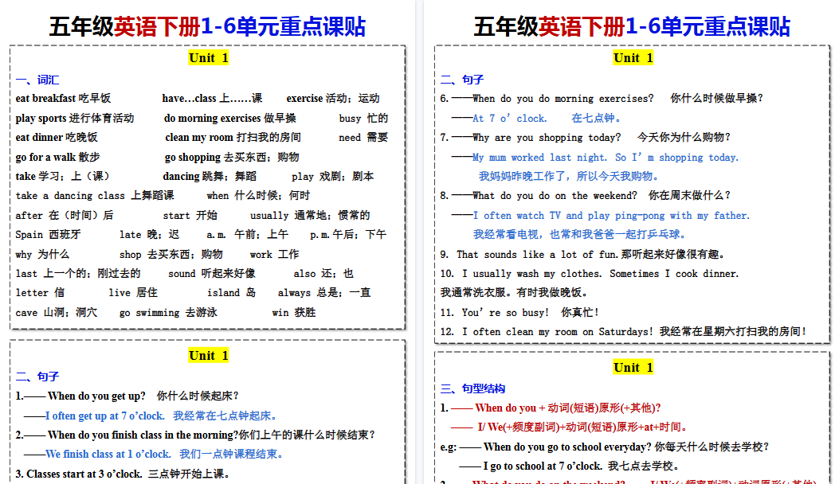Image resolution: width=839 pixels, height=484 pixels.
Task: Click the section heading 一、词汇
Action: pyautogui.click(x=37, y=80)
